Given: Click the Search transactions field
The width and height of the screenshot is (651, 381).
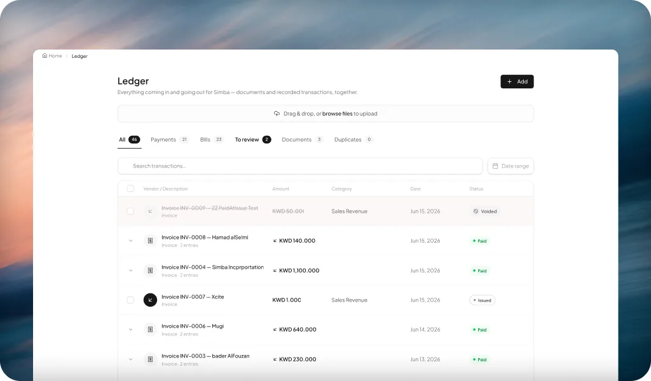Looking at the screenshot, I should 300,166.
